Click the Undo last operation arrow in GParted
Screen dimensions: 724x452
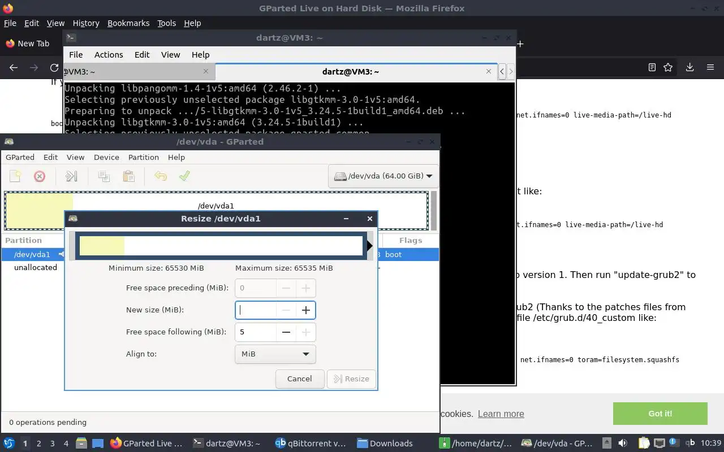click(x=161, y=176)
